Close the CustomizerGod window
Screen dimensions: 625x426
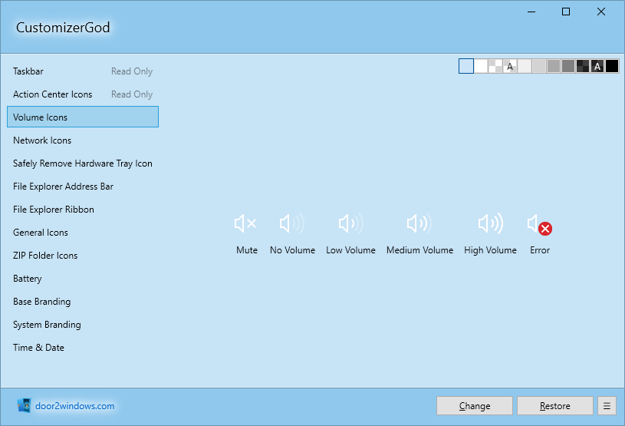(601, 12)
